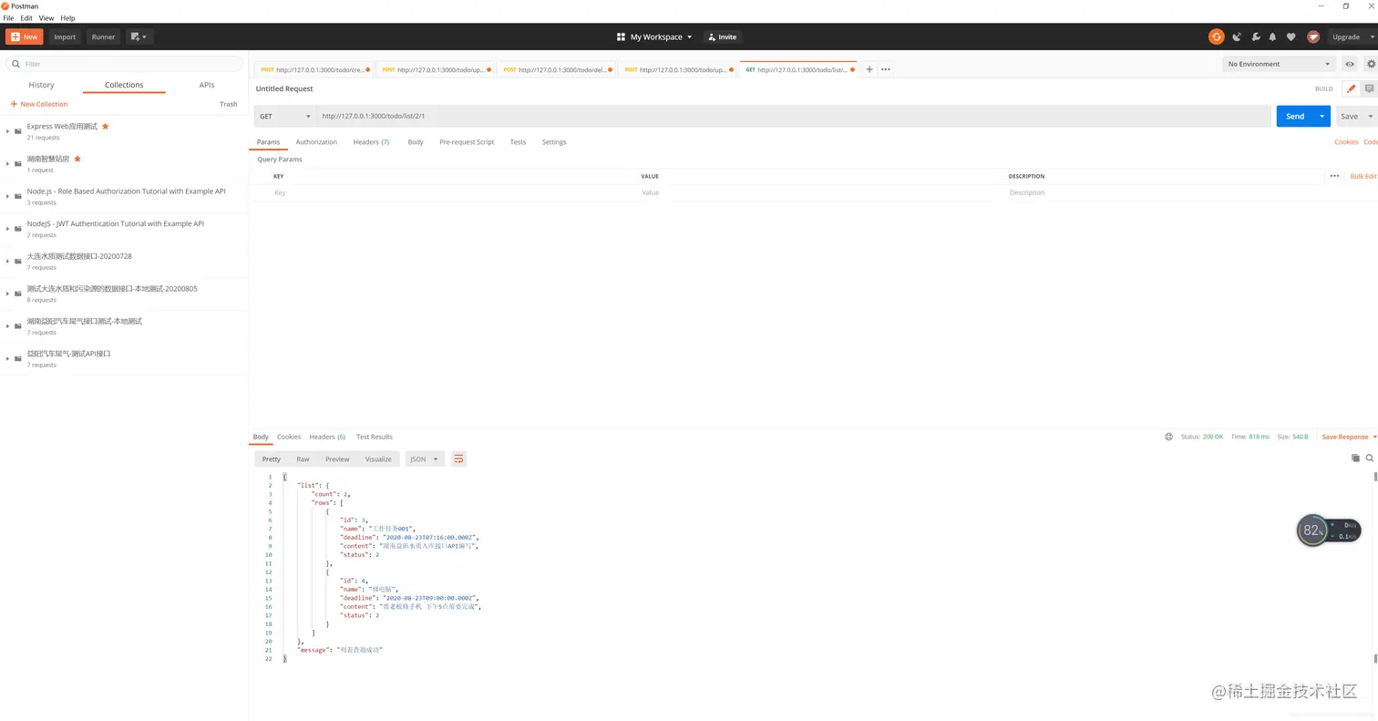Open the Upgrade dropdown arrow
Image resolution: width=1378 pixels, height=721 pixels.
pyautogui.click(x=1372, y=37)
